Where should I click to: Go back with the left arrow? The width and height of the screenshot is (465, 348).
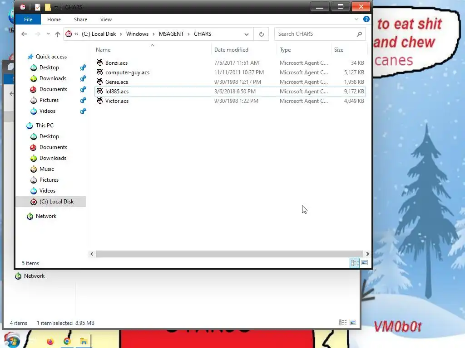(x=24, y=34)
